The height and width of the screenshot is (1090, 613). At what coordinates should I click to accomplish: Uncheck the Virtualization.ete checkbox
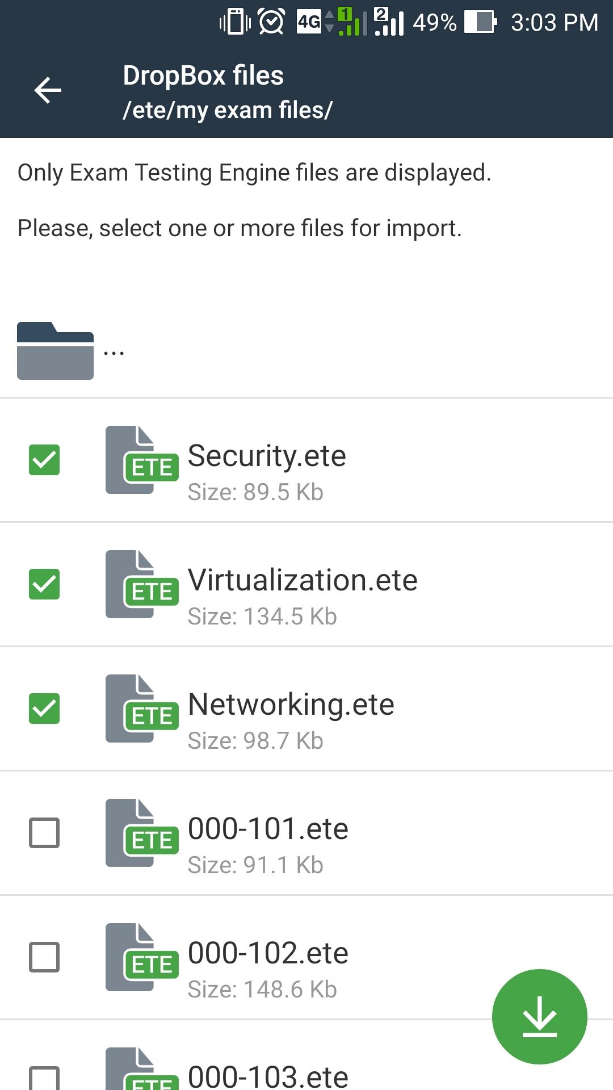coord(44,584)
